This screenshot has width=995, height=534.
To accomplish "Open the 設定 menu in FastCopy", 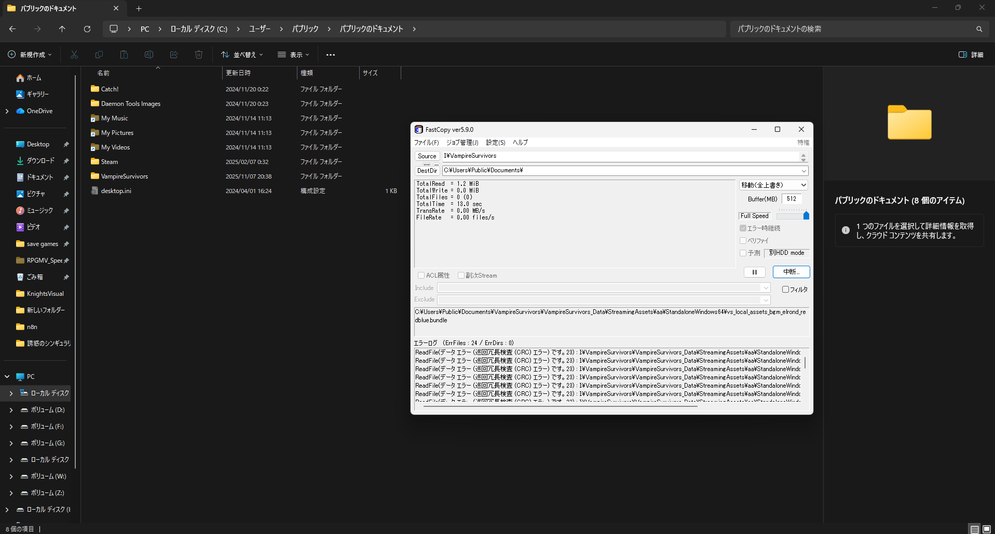I will point(495,143).
